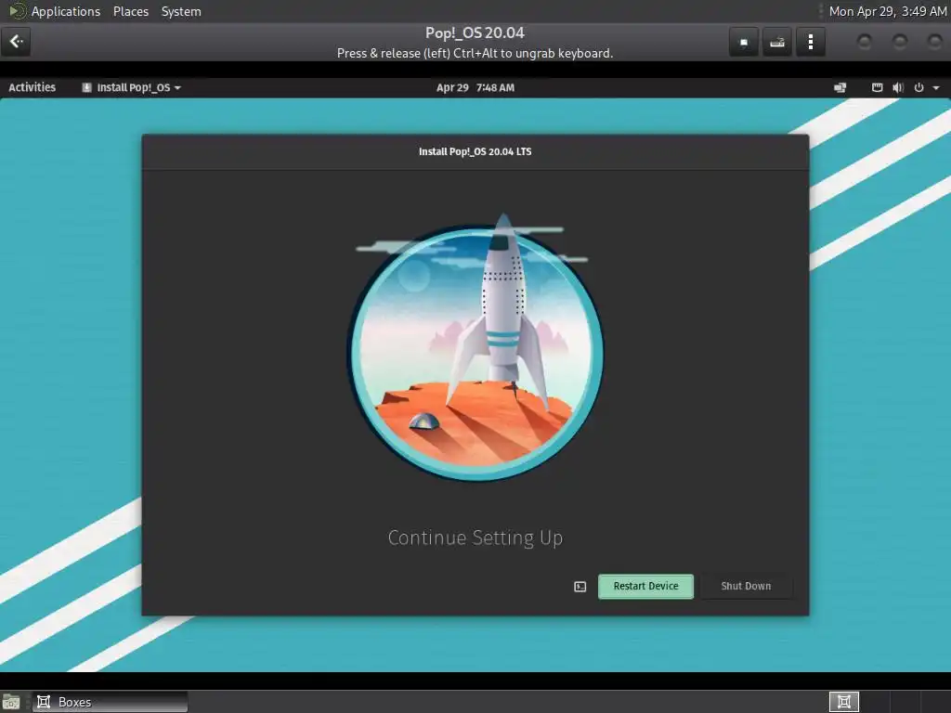Image resolution: width=951 pixels, height=713 pixels.
Task: Open the guest clock Apr 29 7:48 AM
Action: point(475,87)
